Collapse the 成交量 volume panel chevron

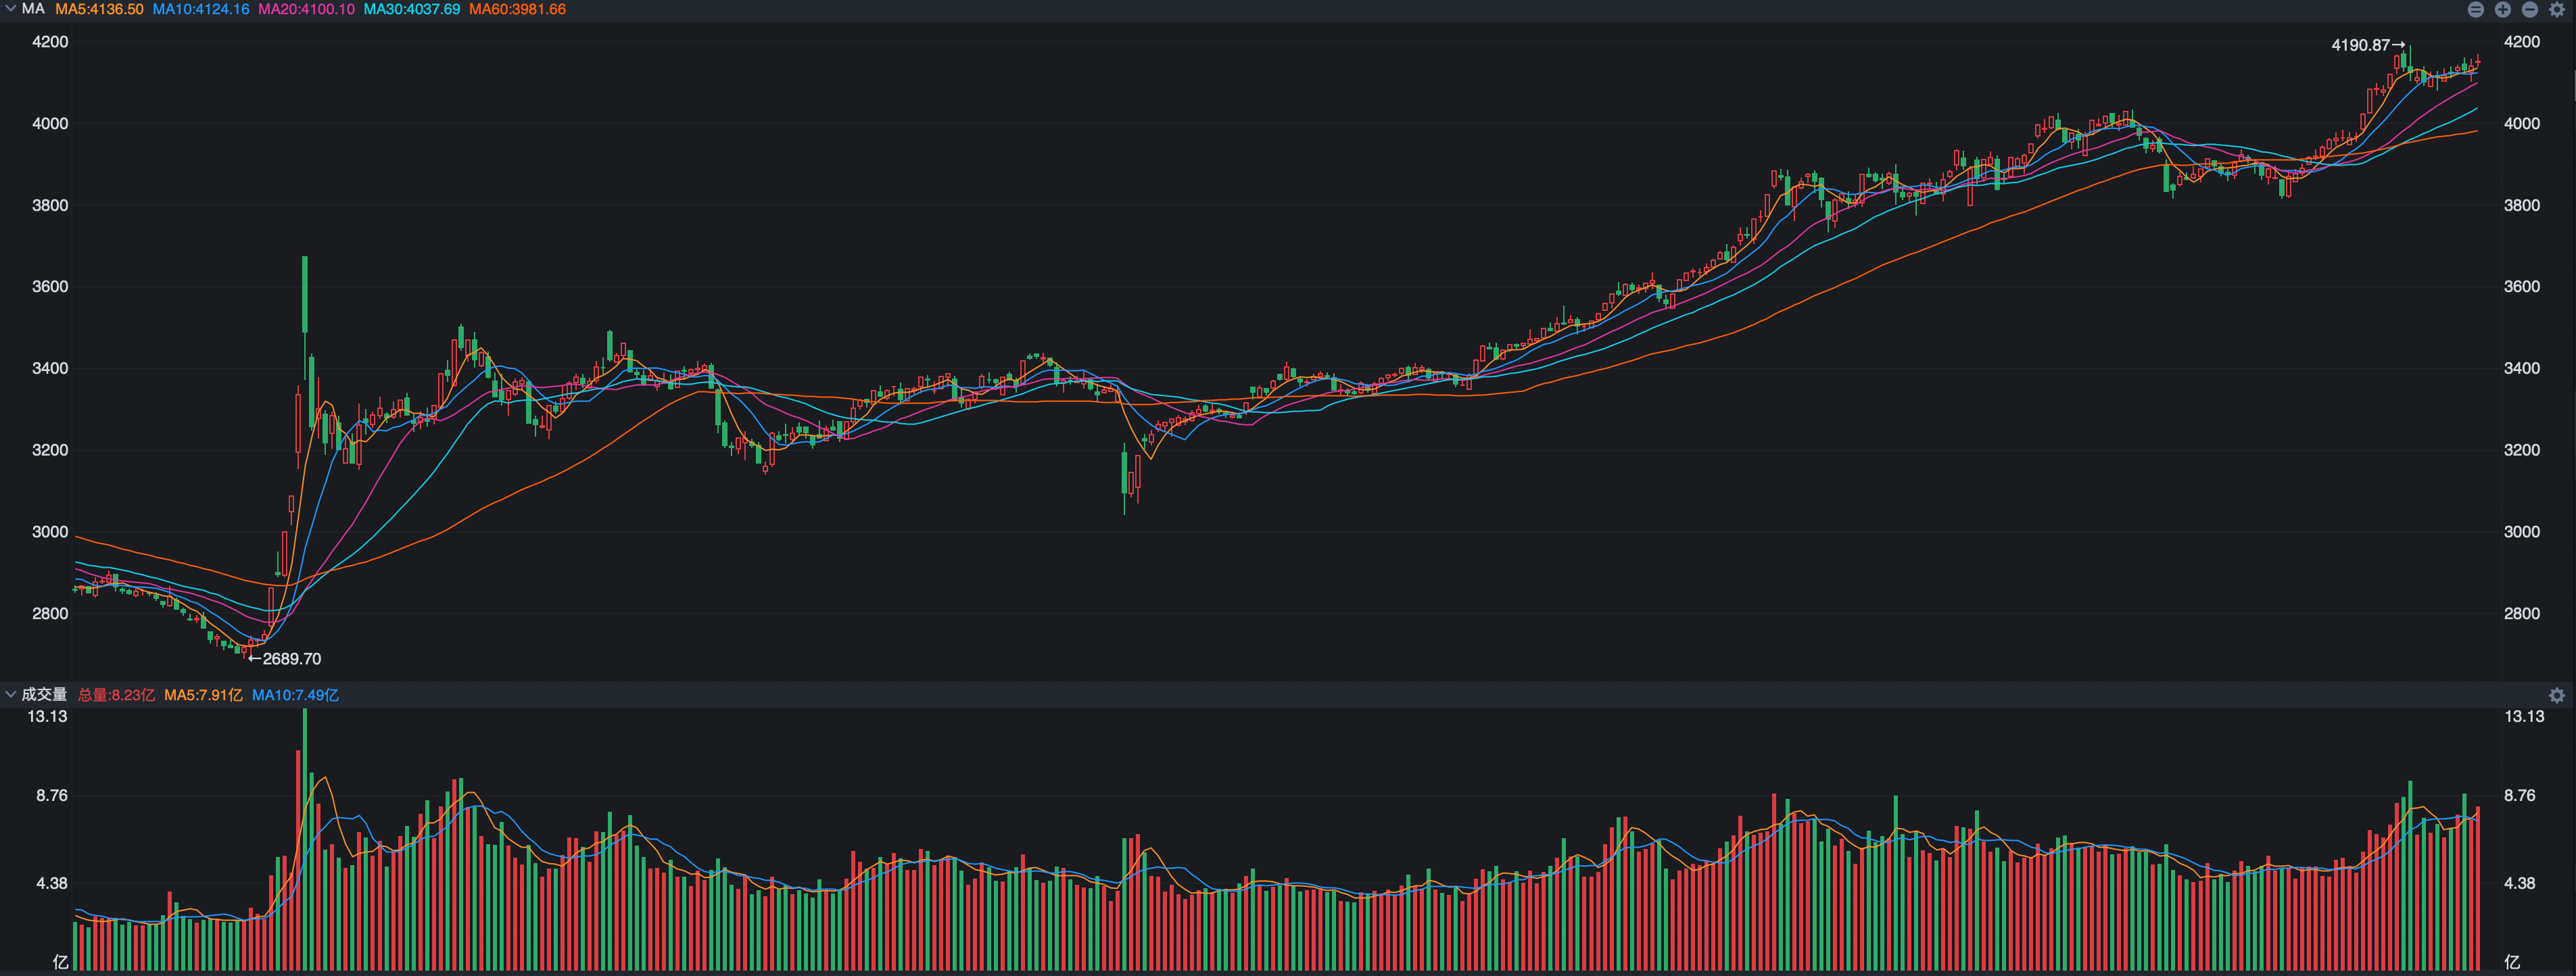pyautogui.click(x=10, y=695)
